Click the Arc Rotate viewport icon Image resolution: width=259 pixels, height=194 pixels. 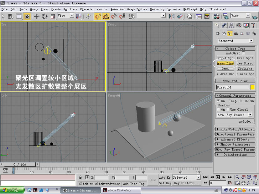coord(249,183)
